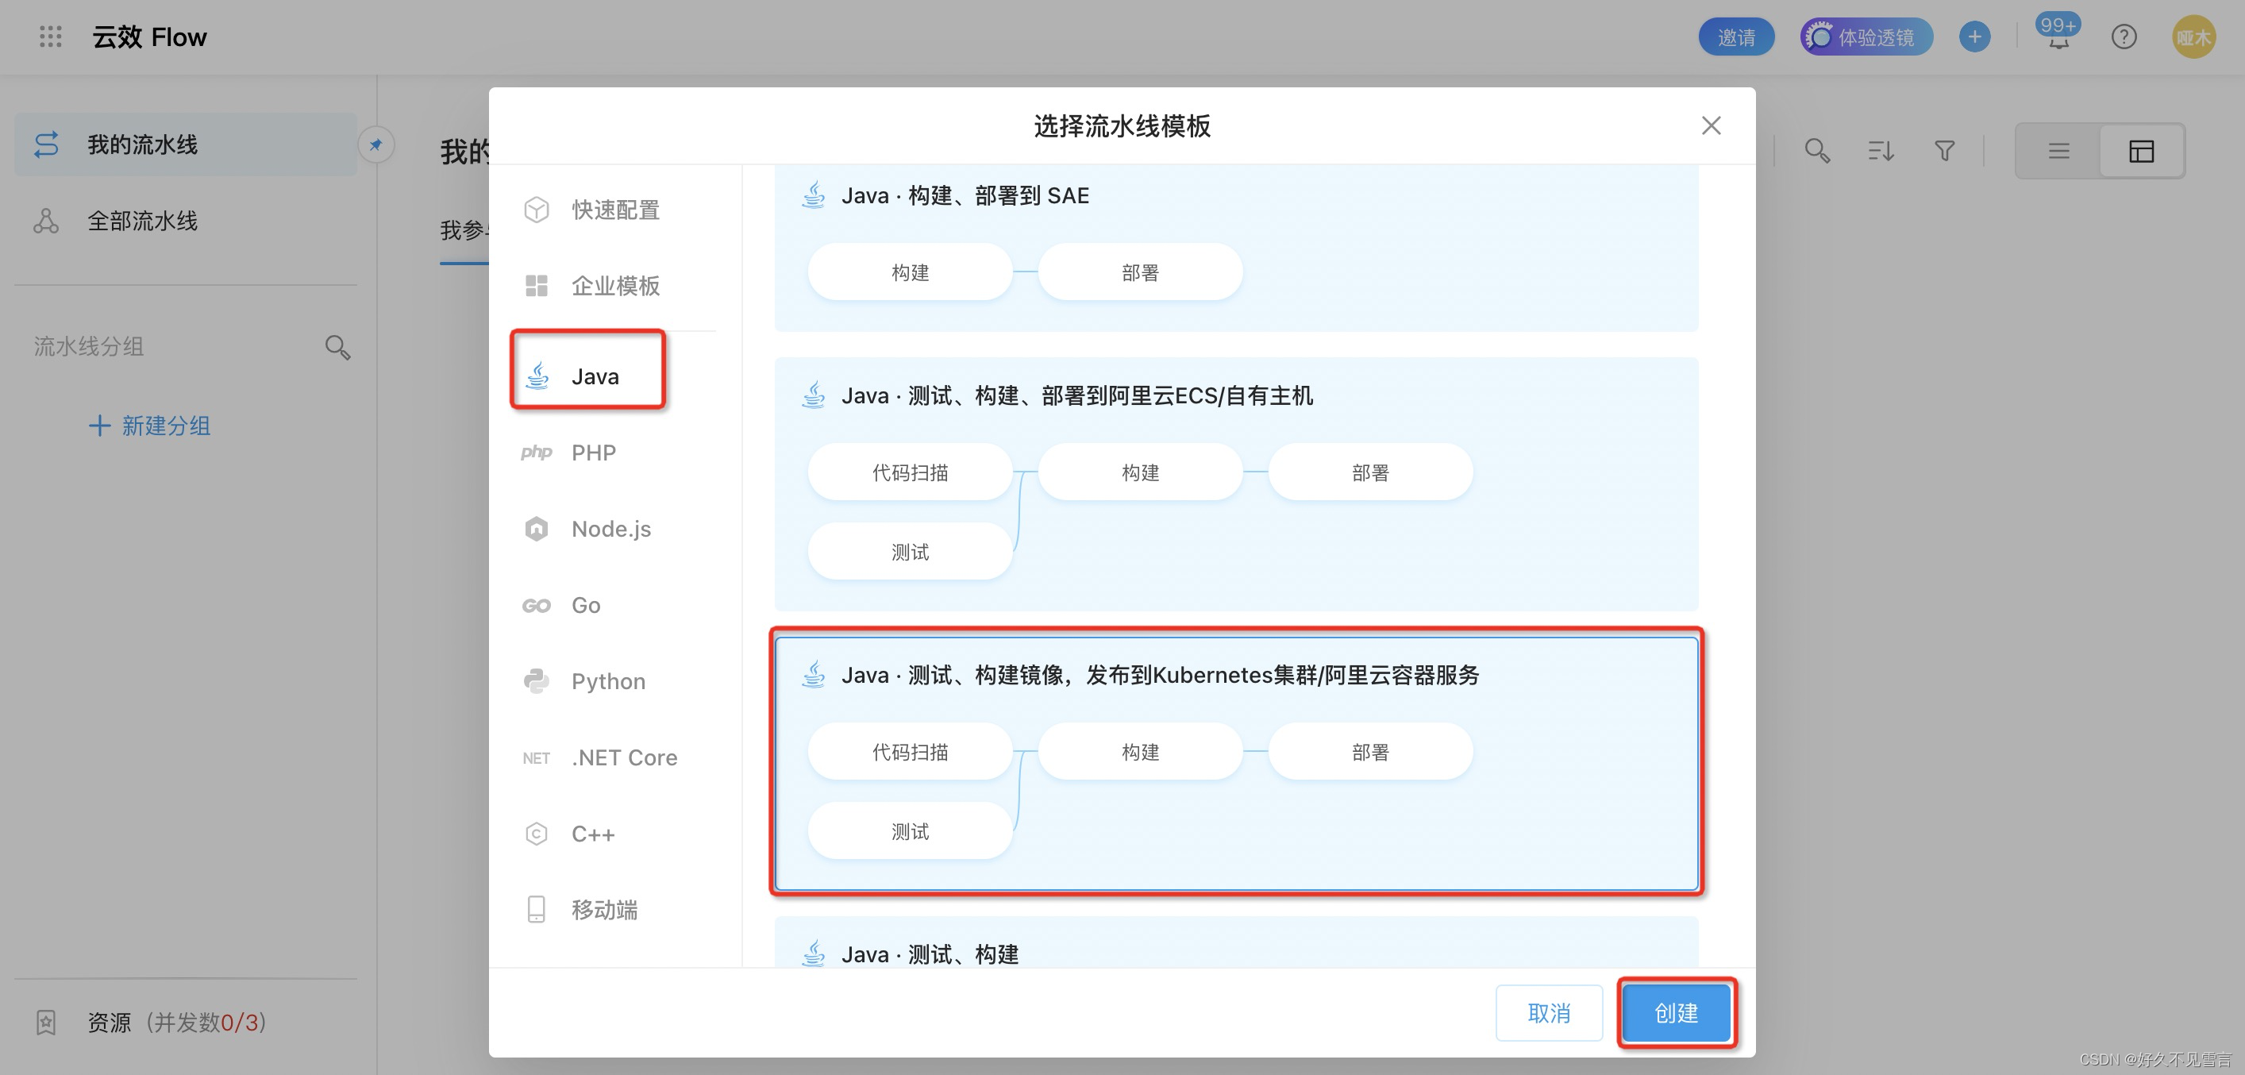Switch to list view layout
This screenshot has width=2245, height=1075.
[2058, 151]
